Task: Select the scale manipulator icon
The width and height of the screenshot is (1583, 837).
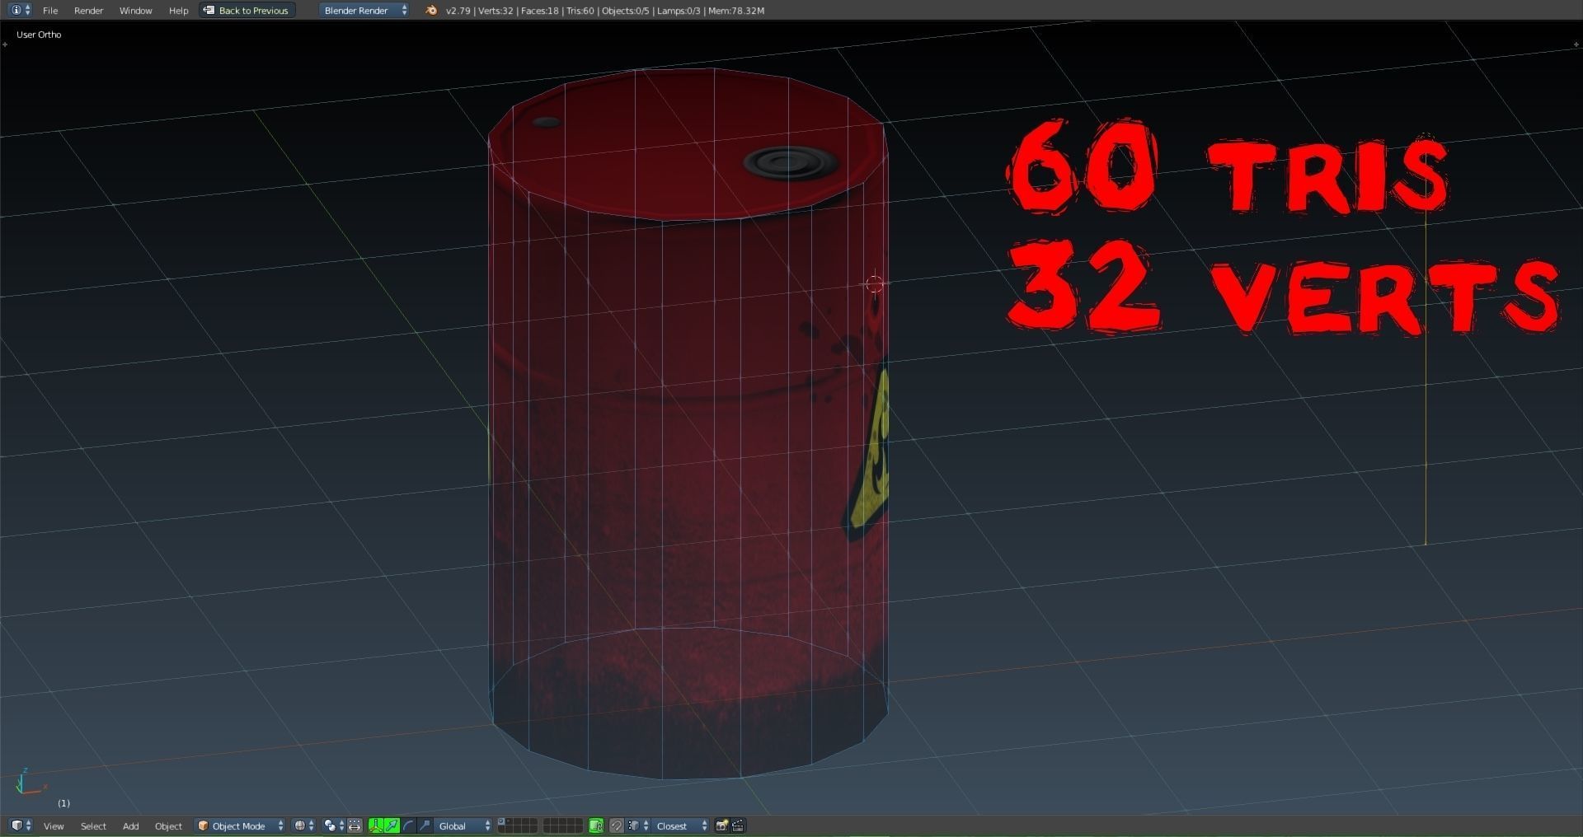Action: pos(425,826)
